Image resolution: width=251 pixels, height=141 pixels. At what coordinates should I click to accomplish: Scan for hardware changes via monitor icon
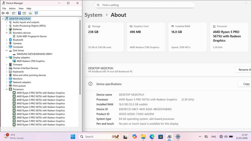click(36, 13)
